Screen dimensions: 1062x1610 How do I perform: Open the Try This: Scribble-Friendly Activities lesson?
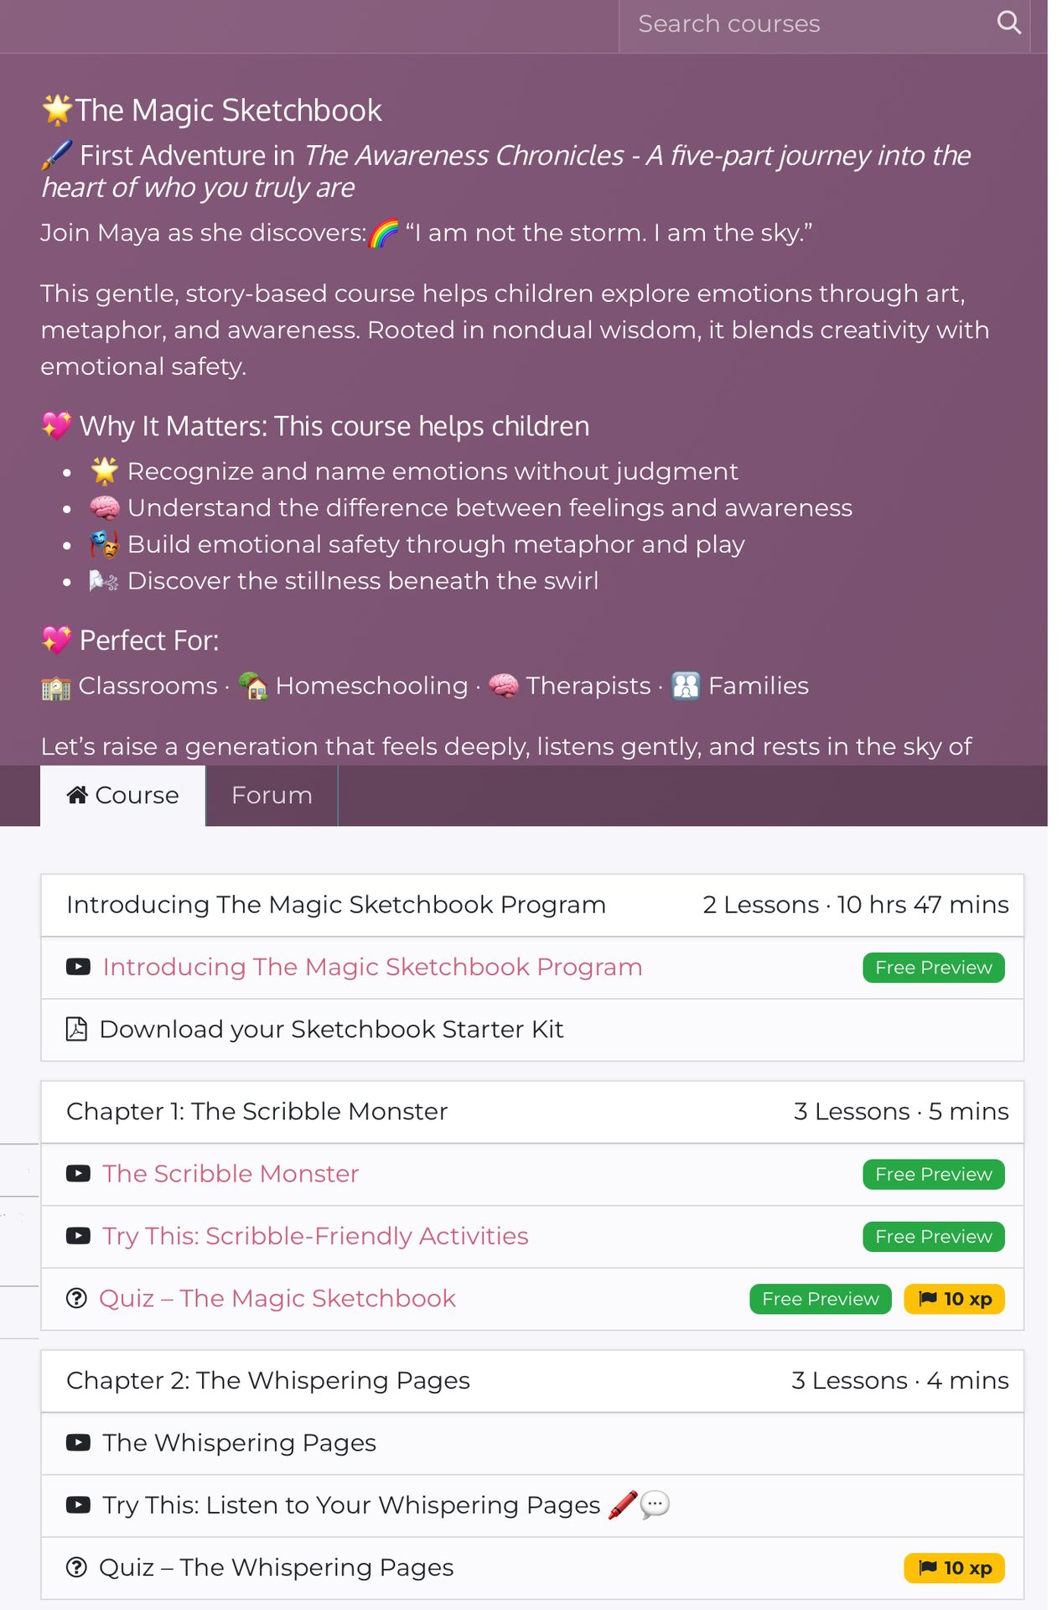(315, 1236)
